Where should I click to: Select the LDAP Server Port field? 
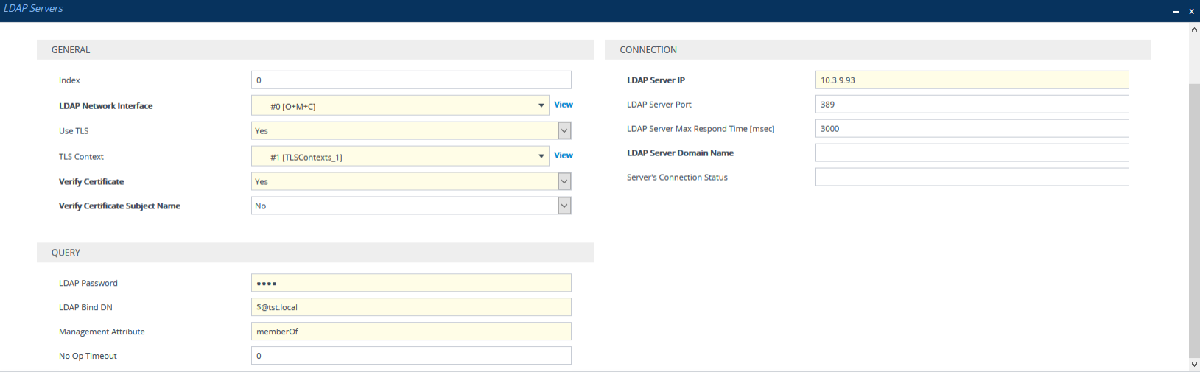971,105
